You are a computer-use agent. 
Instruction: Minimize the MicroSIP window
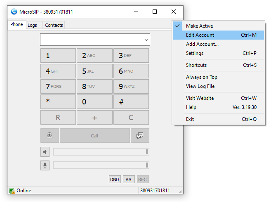pos(136,12)
